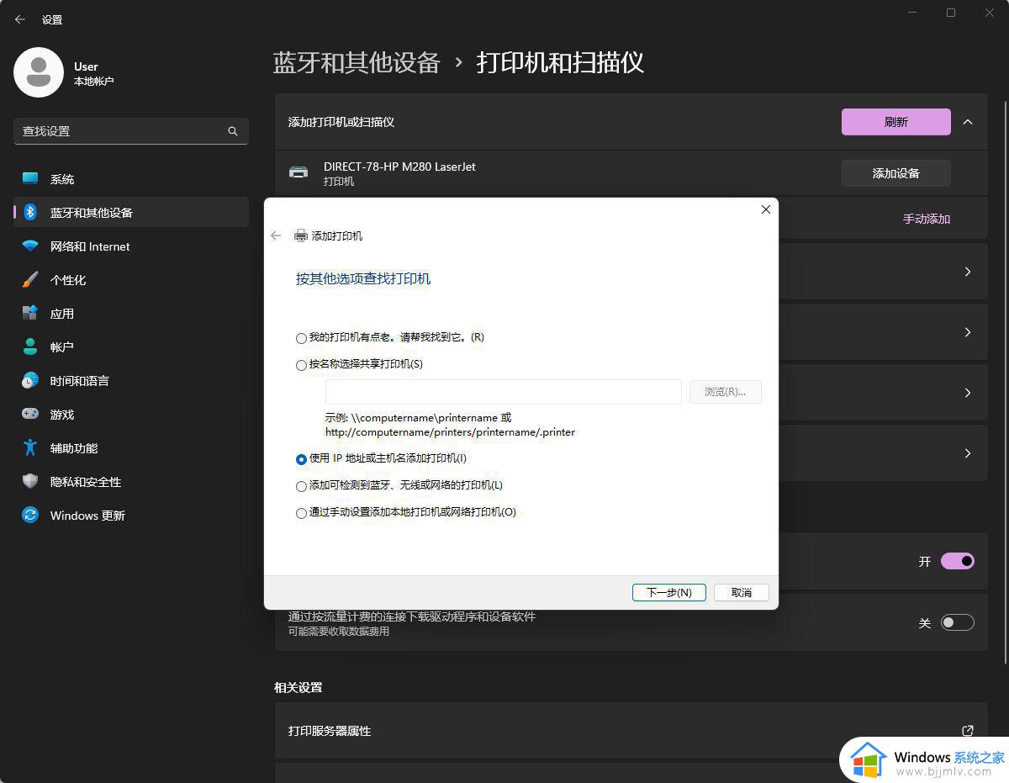Click the Windows Update sync icon
1009x783 pixels.
[30, 515]
